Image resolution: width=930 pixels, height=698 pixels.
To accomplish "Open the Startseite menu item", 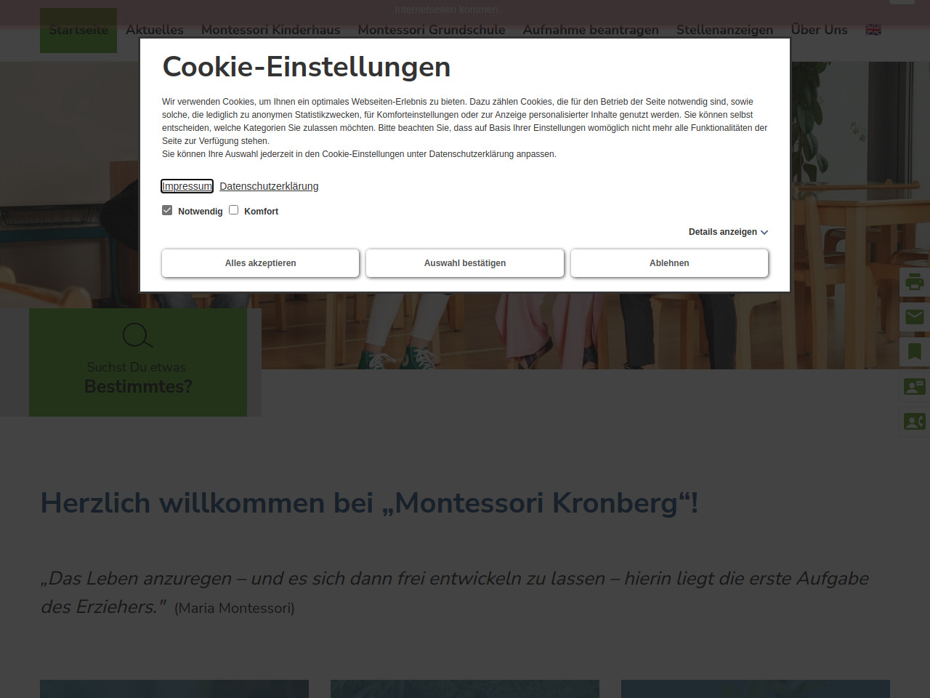I will point(78,31).
